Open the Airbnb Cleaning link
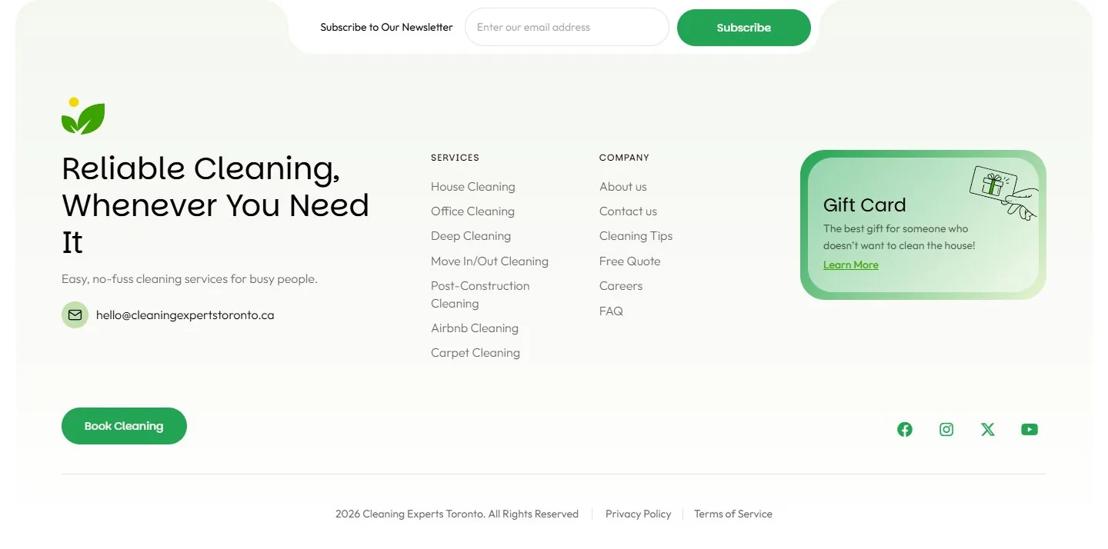 click(475, 328)
